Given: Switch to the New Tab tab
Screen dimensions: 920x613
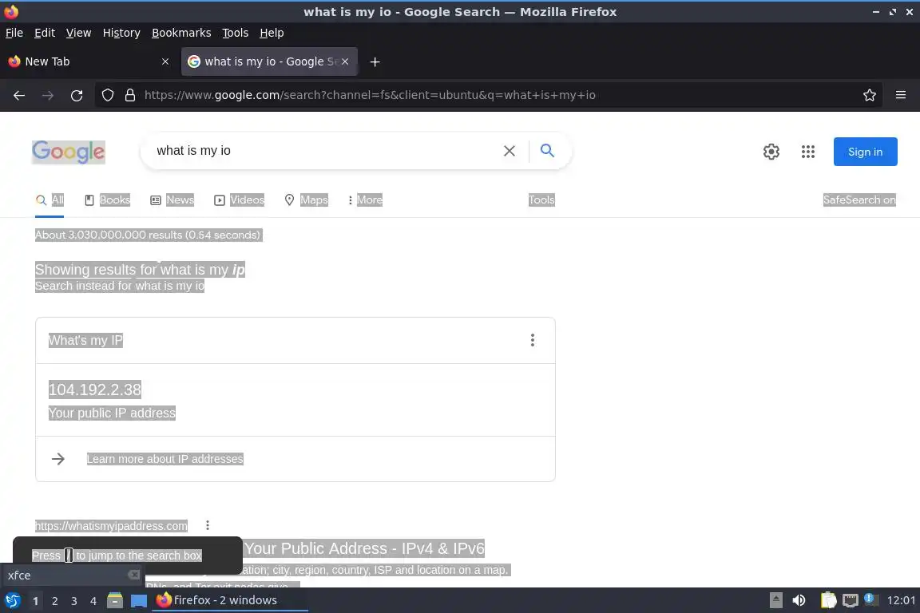Looking at the screenshot, I should 89,61.
